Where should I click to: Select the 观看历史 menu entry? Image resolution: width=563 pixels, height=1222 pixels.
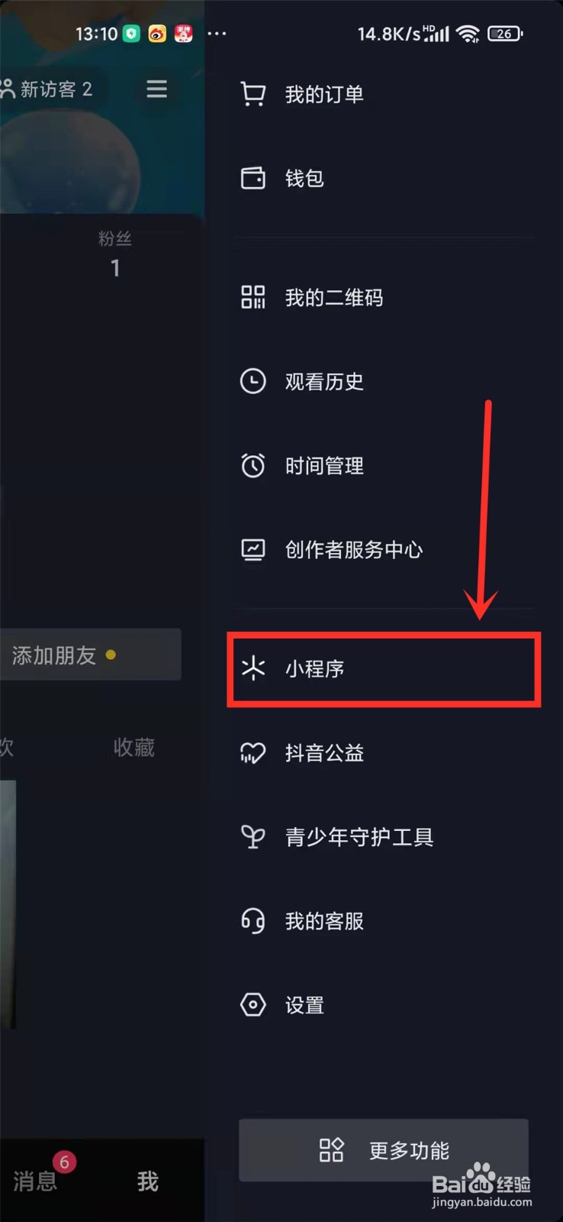pyautogui.click(x=384, y=381)
